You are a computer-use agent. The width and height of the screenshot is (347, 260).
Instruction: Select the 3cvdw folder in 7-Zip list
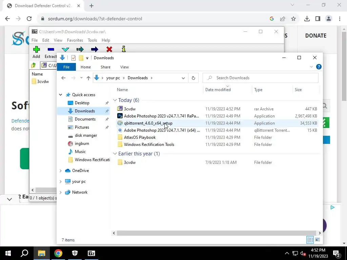pos(40,81)
